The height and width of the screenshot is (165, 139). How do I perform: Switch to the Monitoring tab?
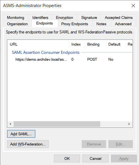[15, 17]
